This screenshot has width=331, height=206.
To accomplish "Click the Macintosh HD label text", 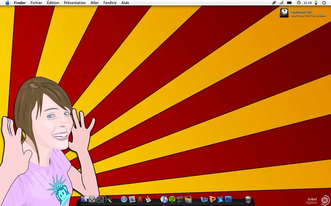I will [301, 12].
